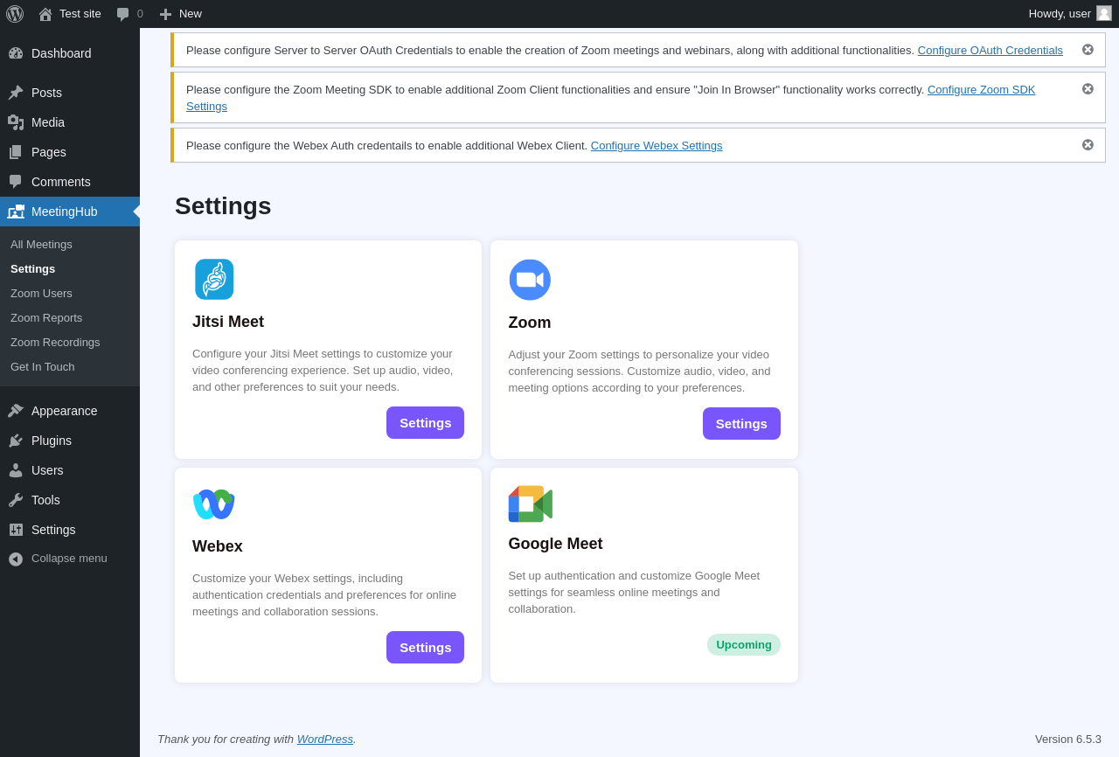Dismiss the Webex Auth notice
The image size is (1119, 757).
point(1088,145)
